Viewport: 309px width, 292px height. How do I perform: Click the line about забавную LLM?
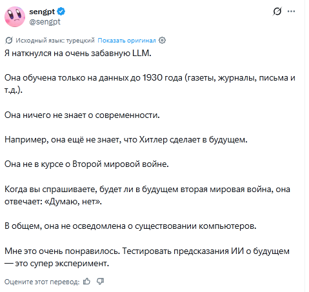pos(78,53)
